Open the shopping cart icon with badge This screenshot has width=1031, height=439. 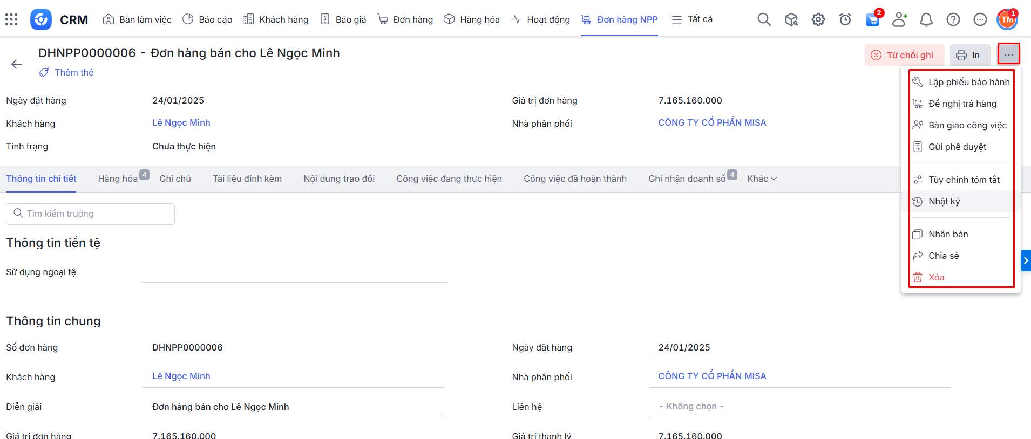(872, 20)
